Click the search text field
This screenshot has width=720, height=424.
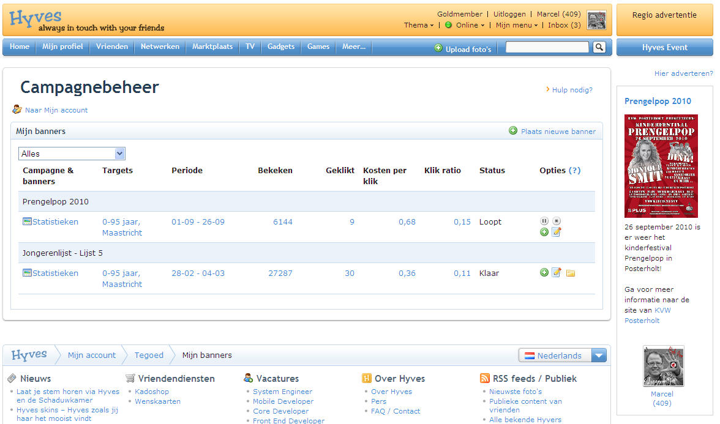(547, 47)
